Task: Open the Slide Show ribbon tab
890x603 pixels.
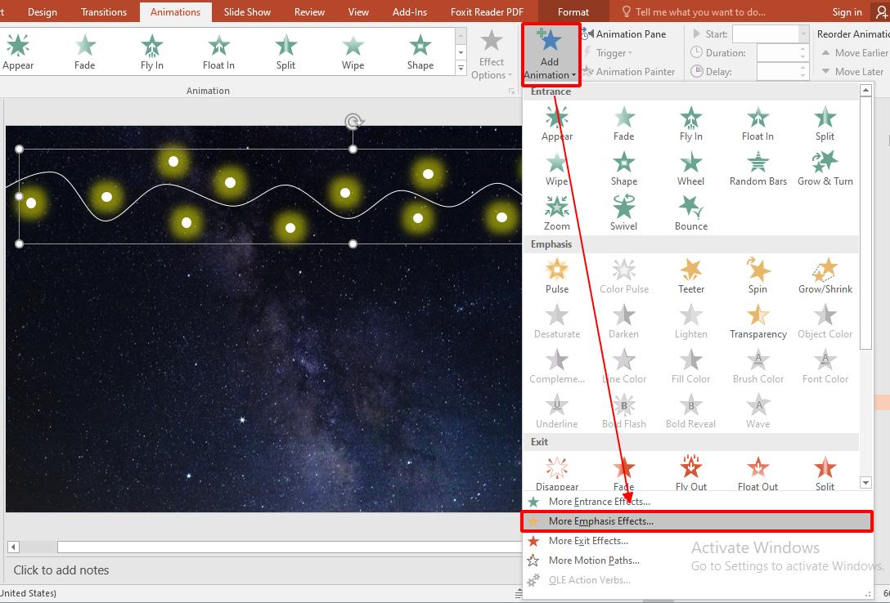Action: click(247, 11)
